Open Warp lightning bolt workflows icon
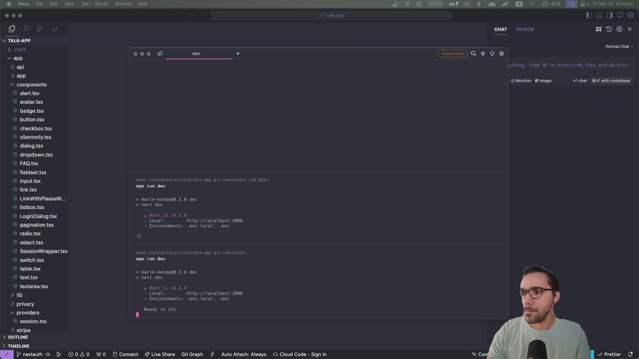639x359 pixels. [483, 54]
